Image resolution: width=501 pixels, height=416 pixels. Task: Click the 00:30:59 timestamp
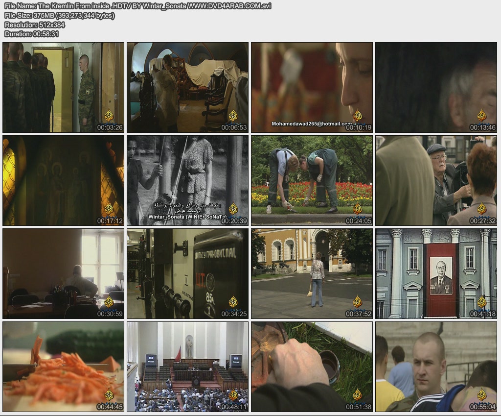pos(110,314)
